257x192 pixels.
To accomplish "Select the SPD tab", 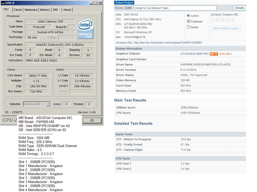I will pos(55,10).
